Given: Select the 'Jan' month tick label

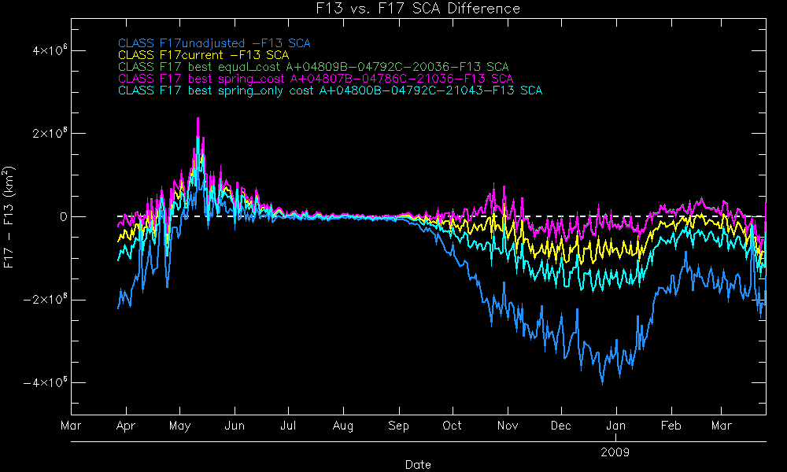Looking at the screenshot, I should tap(616, 426).
